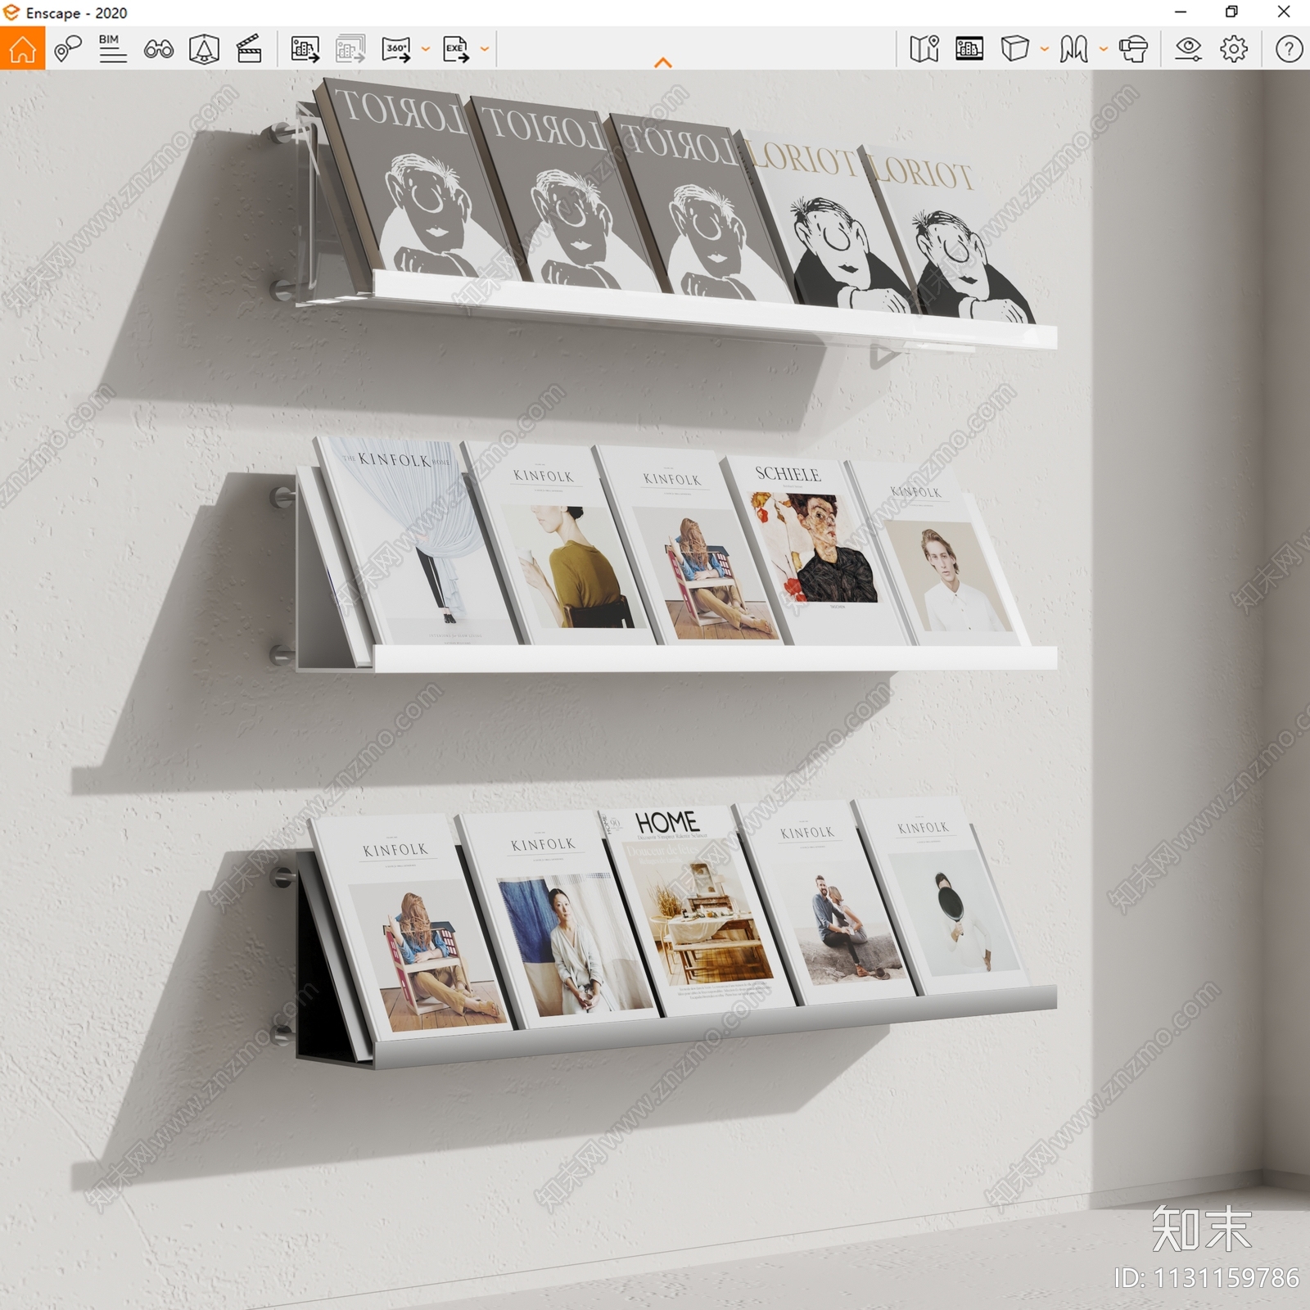Open the Help question mark icon
The height and width of the screenshot is (1310, 1310).
click(1289, 49)
